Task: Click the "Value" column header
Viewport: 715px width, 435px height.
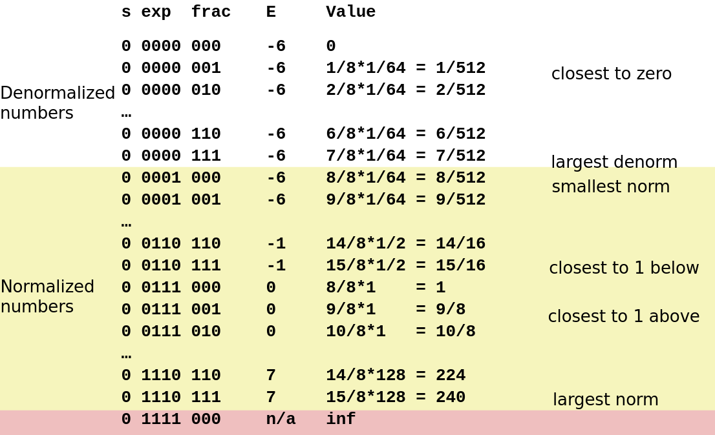Action: click(x=350, y=12)
